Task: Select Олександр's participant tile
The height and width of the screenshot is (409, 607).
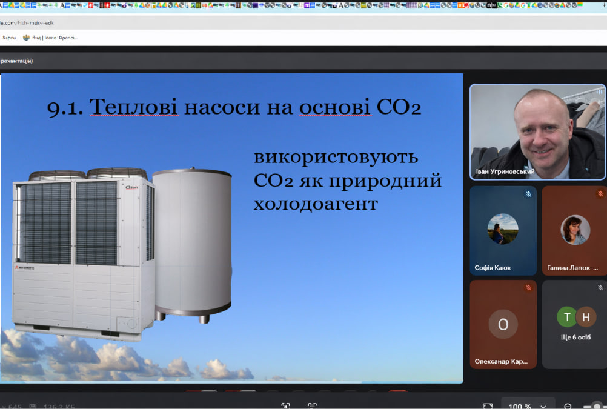Action: coord(503,324)
